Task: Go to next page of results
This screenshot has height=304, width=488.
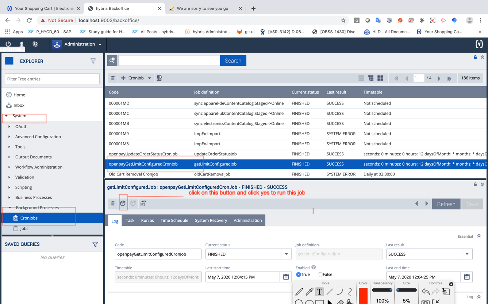Action: tap(439, 78)
